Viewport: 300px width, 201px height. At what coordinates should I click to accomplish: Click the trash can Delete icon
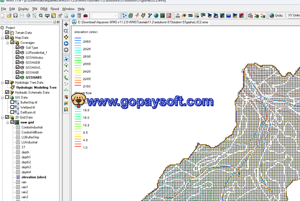coord(79,15)
